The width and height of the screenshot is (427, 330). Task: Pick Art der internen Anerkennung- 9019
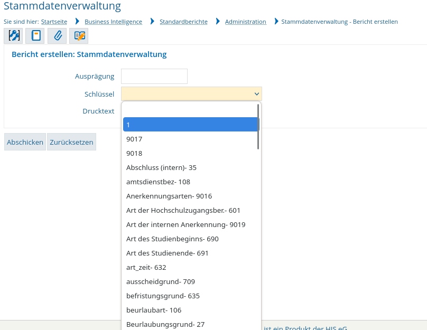coord(191,224)
